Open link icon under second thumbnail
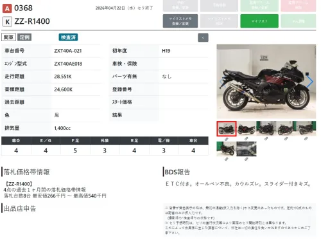Image resolution: width=321 pixels, height=249 pixels. (x=247, y=139)
